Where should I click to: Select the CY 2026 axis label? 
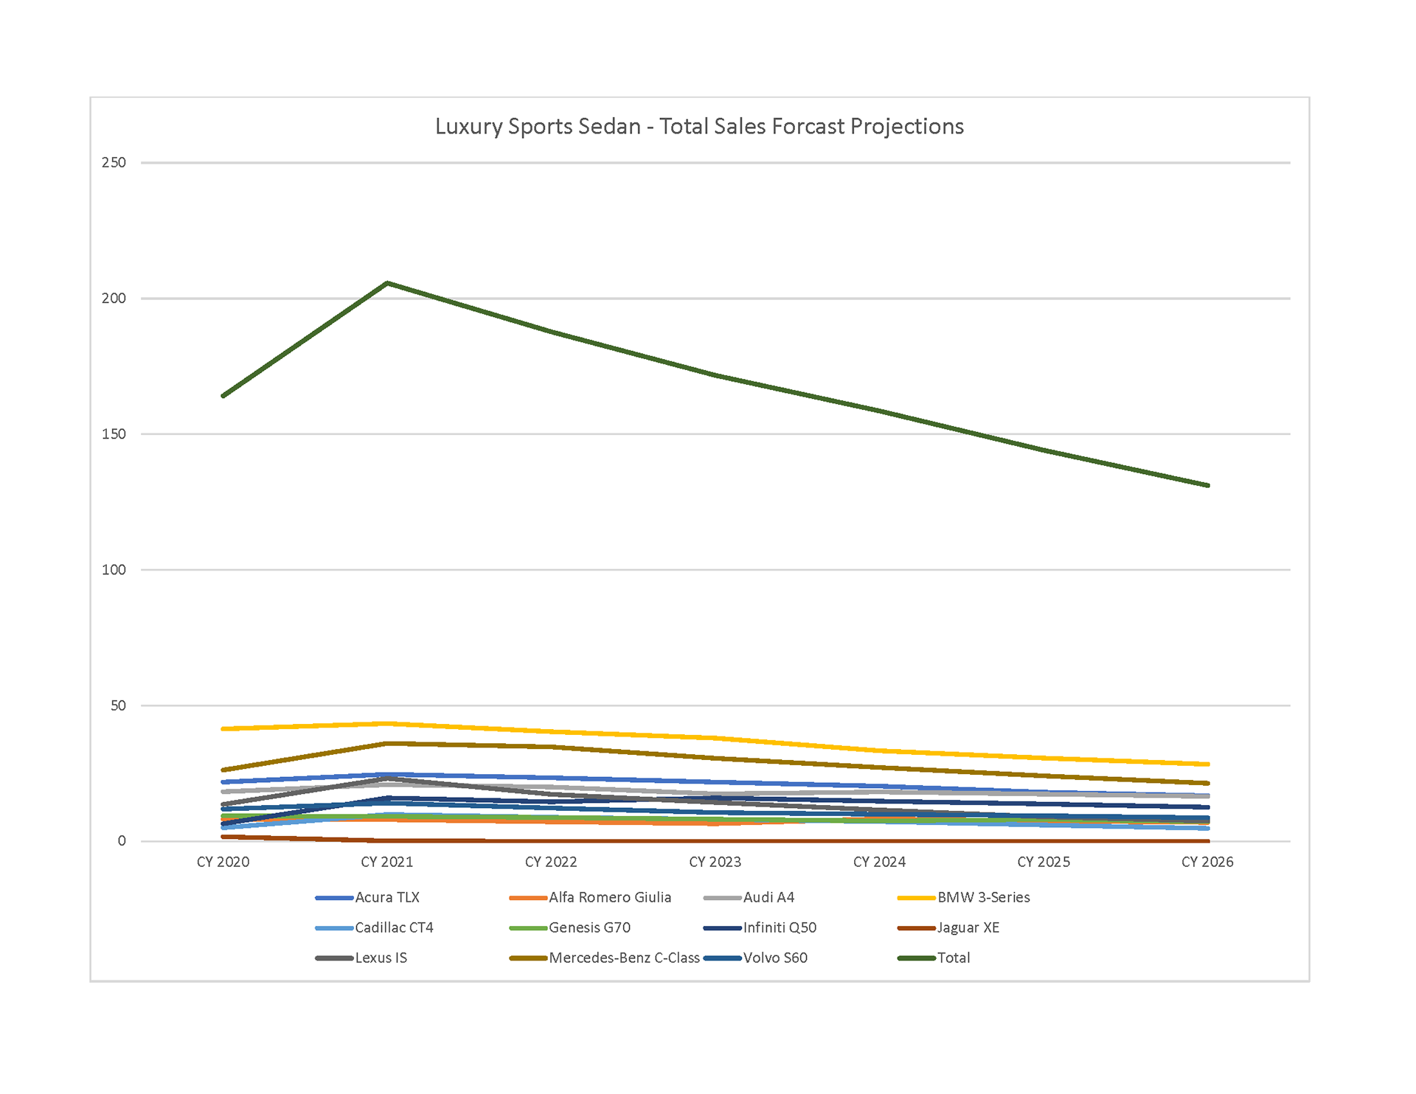coord(1207,862)
